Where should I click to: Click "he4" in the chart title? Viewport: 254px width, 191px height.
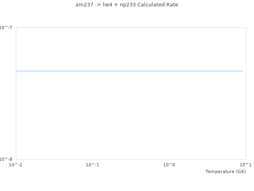(x=107, y=5)
